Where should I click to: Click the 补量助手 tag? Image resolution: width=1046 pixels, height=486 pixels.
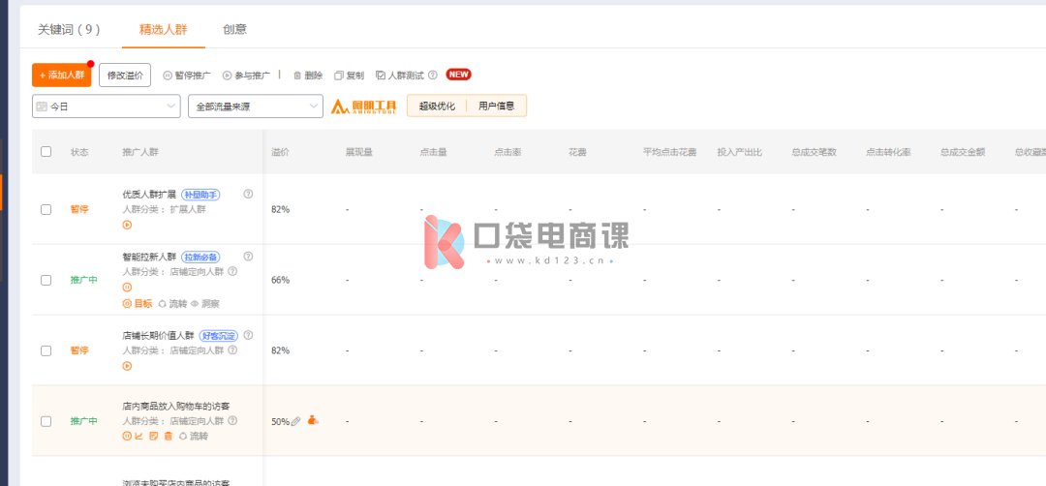tap(200, 195)
